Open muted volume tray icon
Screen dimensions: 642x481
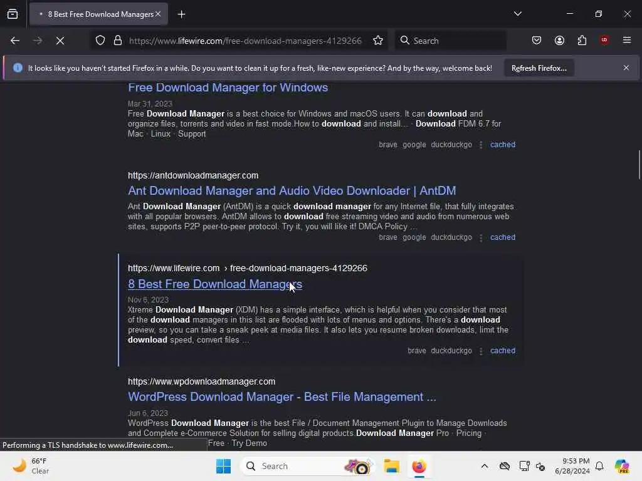(540, 466)
